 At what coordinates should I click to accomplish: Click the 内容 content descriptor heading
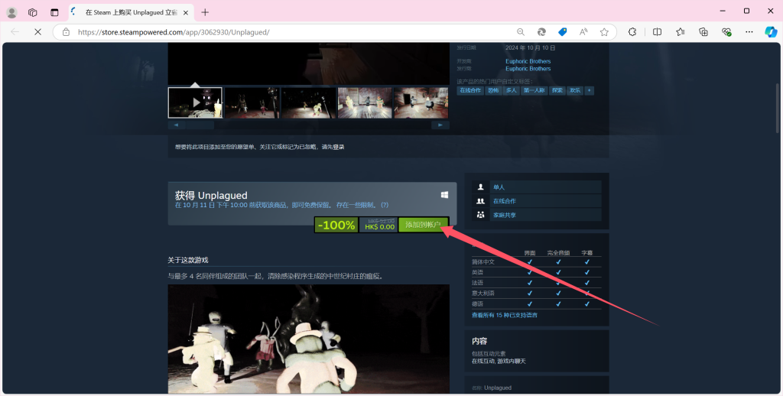tap(479, 340)
